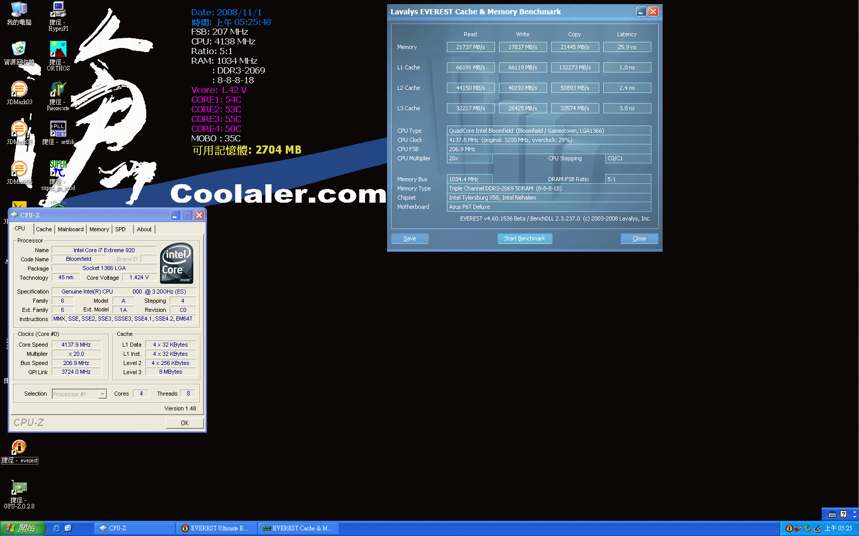The height and width of the screenshot is (536, 859).
Task: Click the Level 3 cache 8 MBytes value
Action: click(x=170, y=372)
